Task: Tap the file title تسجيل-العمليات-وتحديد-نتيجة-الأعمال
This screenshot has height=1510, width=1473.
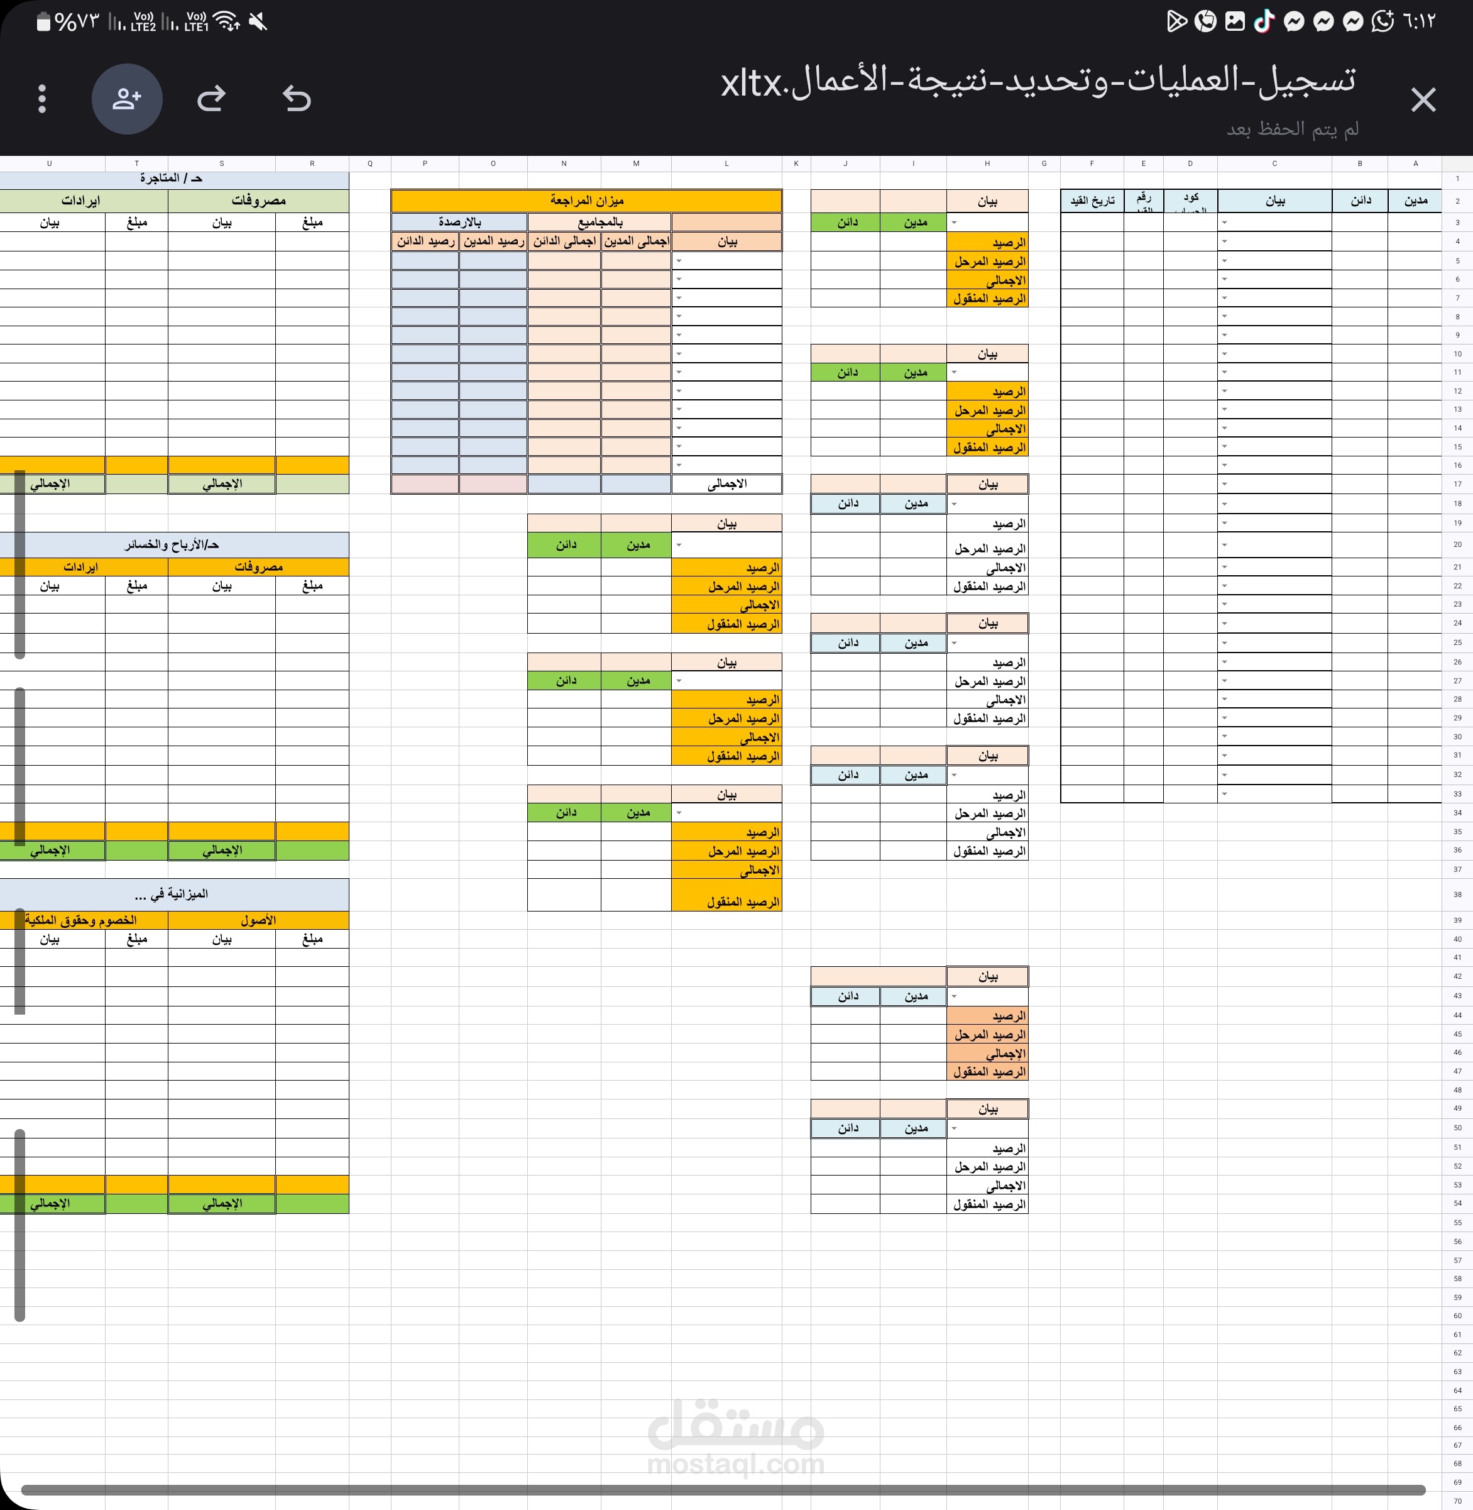Action: [x=1038, y=81]
